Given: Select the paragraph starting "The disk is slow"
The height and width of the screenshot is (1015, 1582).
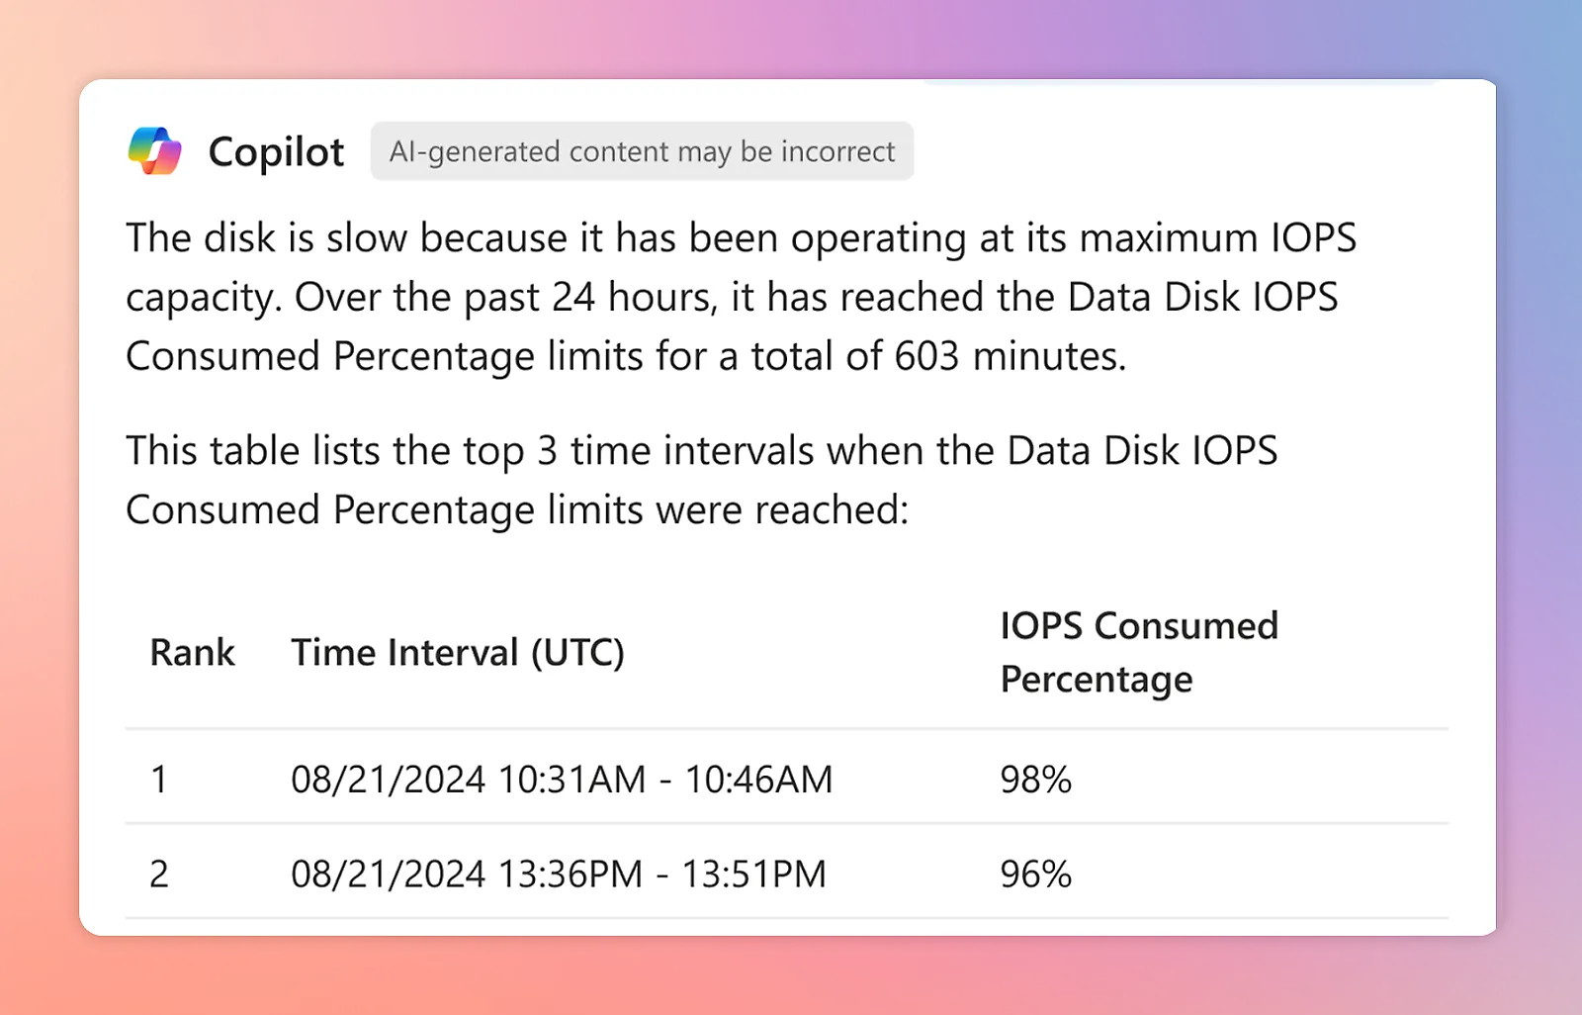Looking at the screenshot, I should (740, 297).
